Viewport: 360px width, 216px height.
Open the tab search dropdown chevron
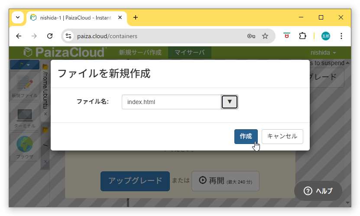pos(18,17)
